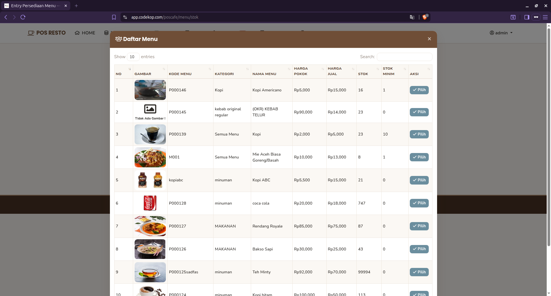Click Teh Minty tea cup thumbnail
This screenshot has width=551, height=296.
click(x=150, y=272)
